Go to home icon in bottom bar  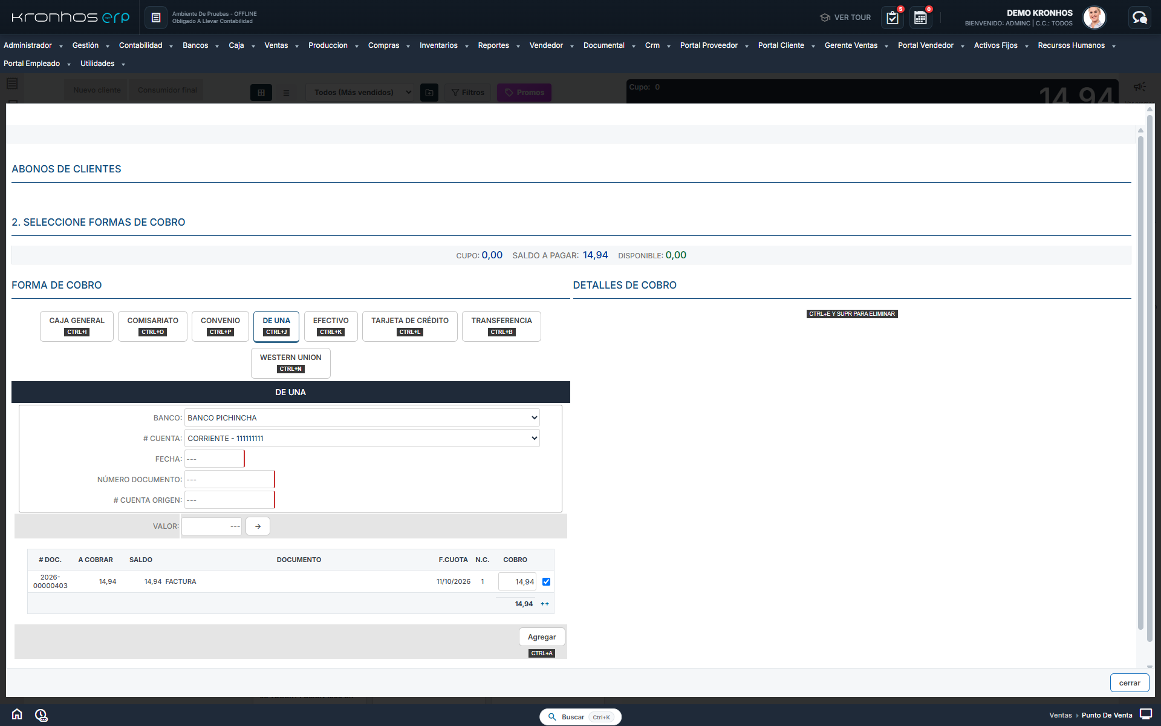point(17,715)
